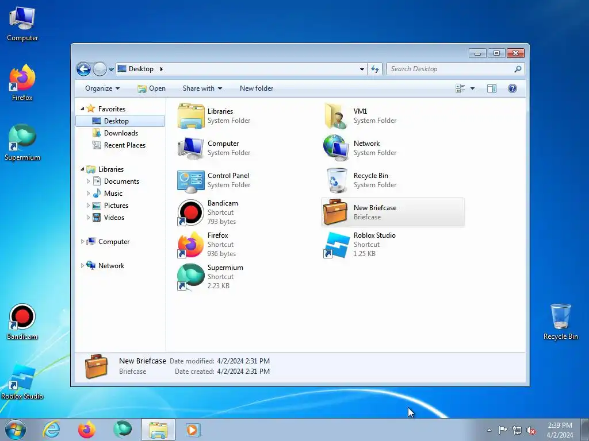Open the Pictures library

(110, 206)
